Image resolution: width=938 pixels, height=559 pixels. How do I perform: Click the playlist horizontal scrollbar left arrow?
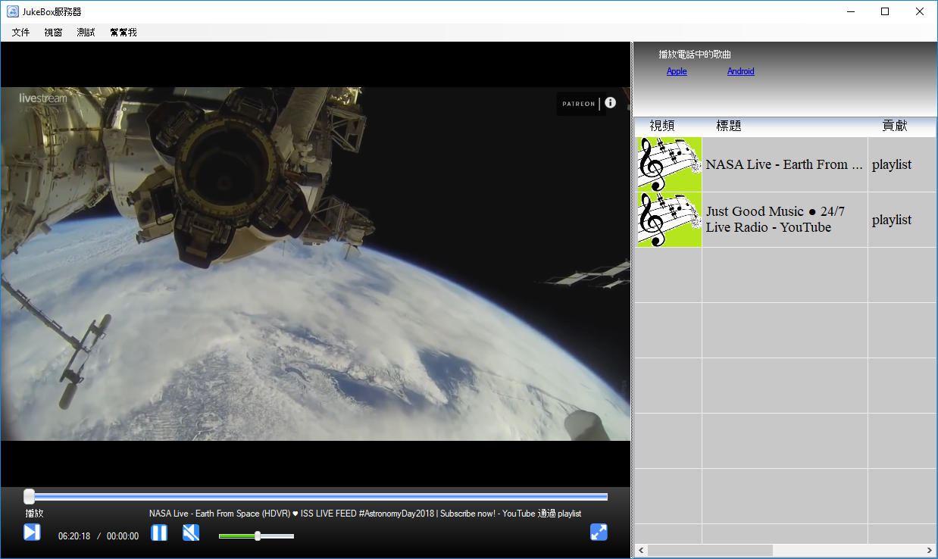coord(640,550)
